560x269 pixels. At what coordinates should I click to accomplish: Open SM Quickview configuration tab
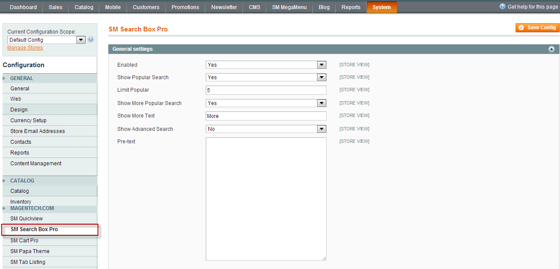tap(50, 219)
